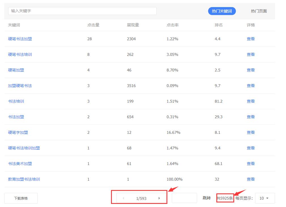Click previous page arrow
The height and width of the screenshot is (207, 286).
coord(123,198)
